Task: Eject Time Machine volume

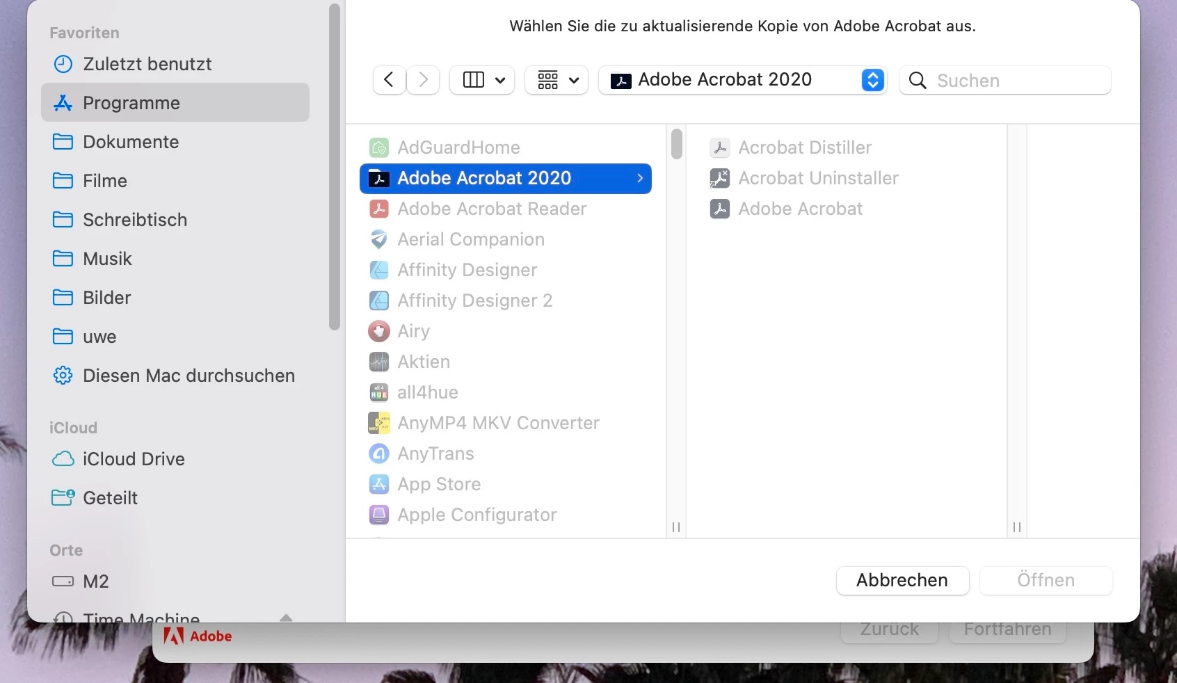Action: coord(286,618)
